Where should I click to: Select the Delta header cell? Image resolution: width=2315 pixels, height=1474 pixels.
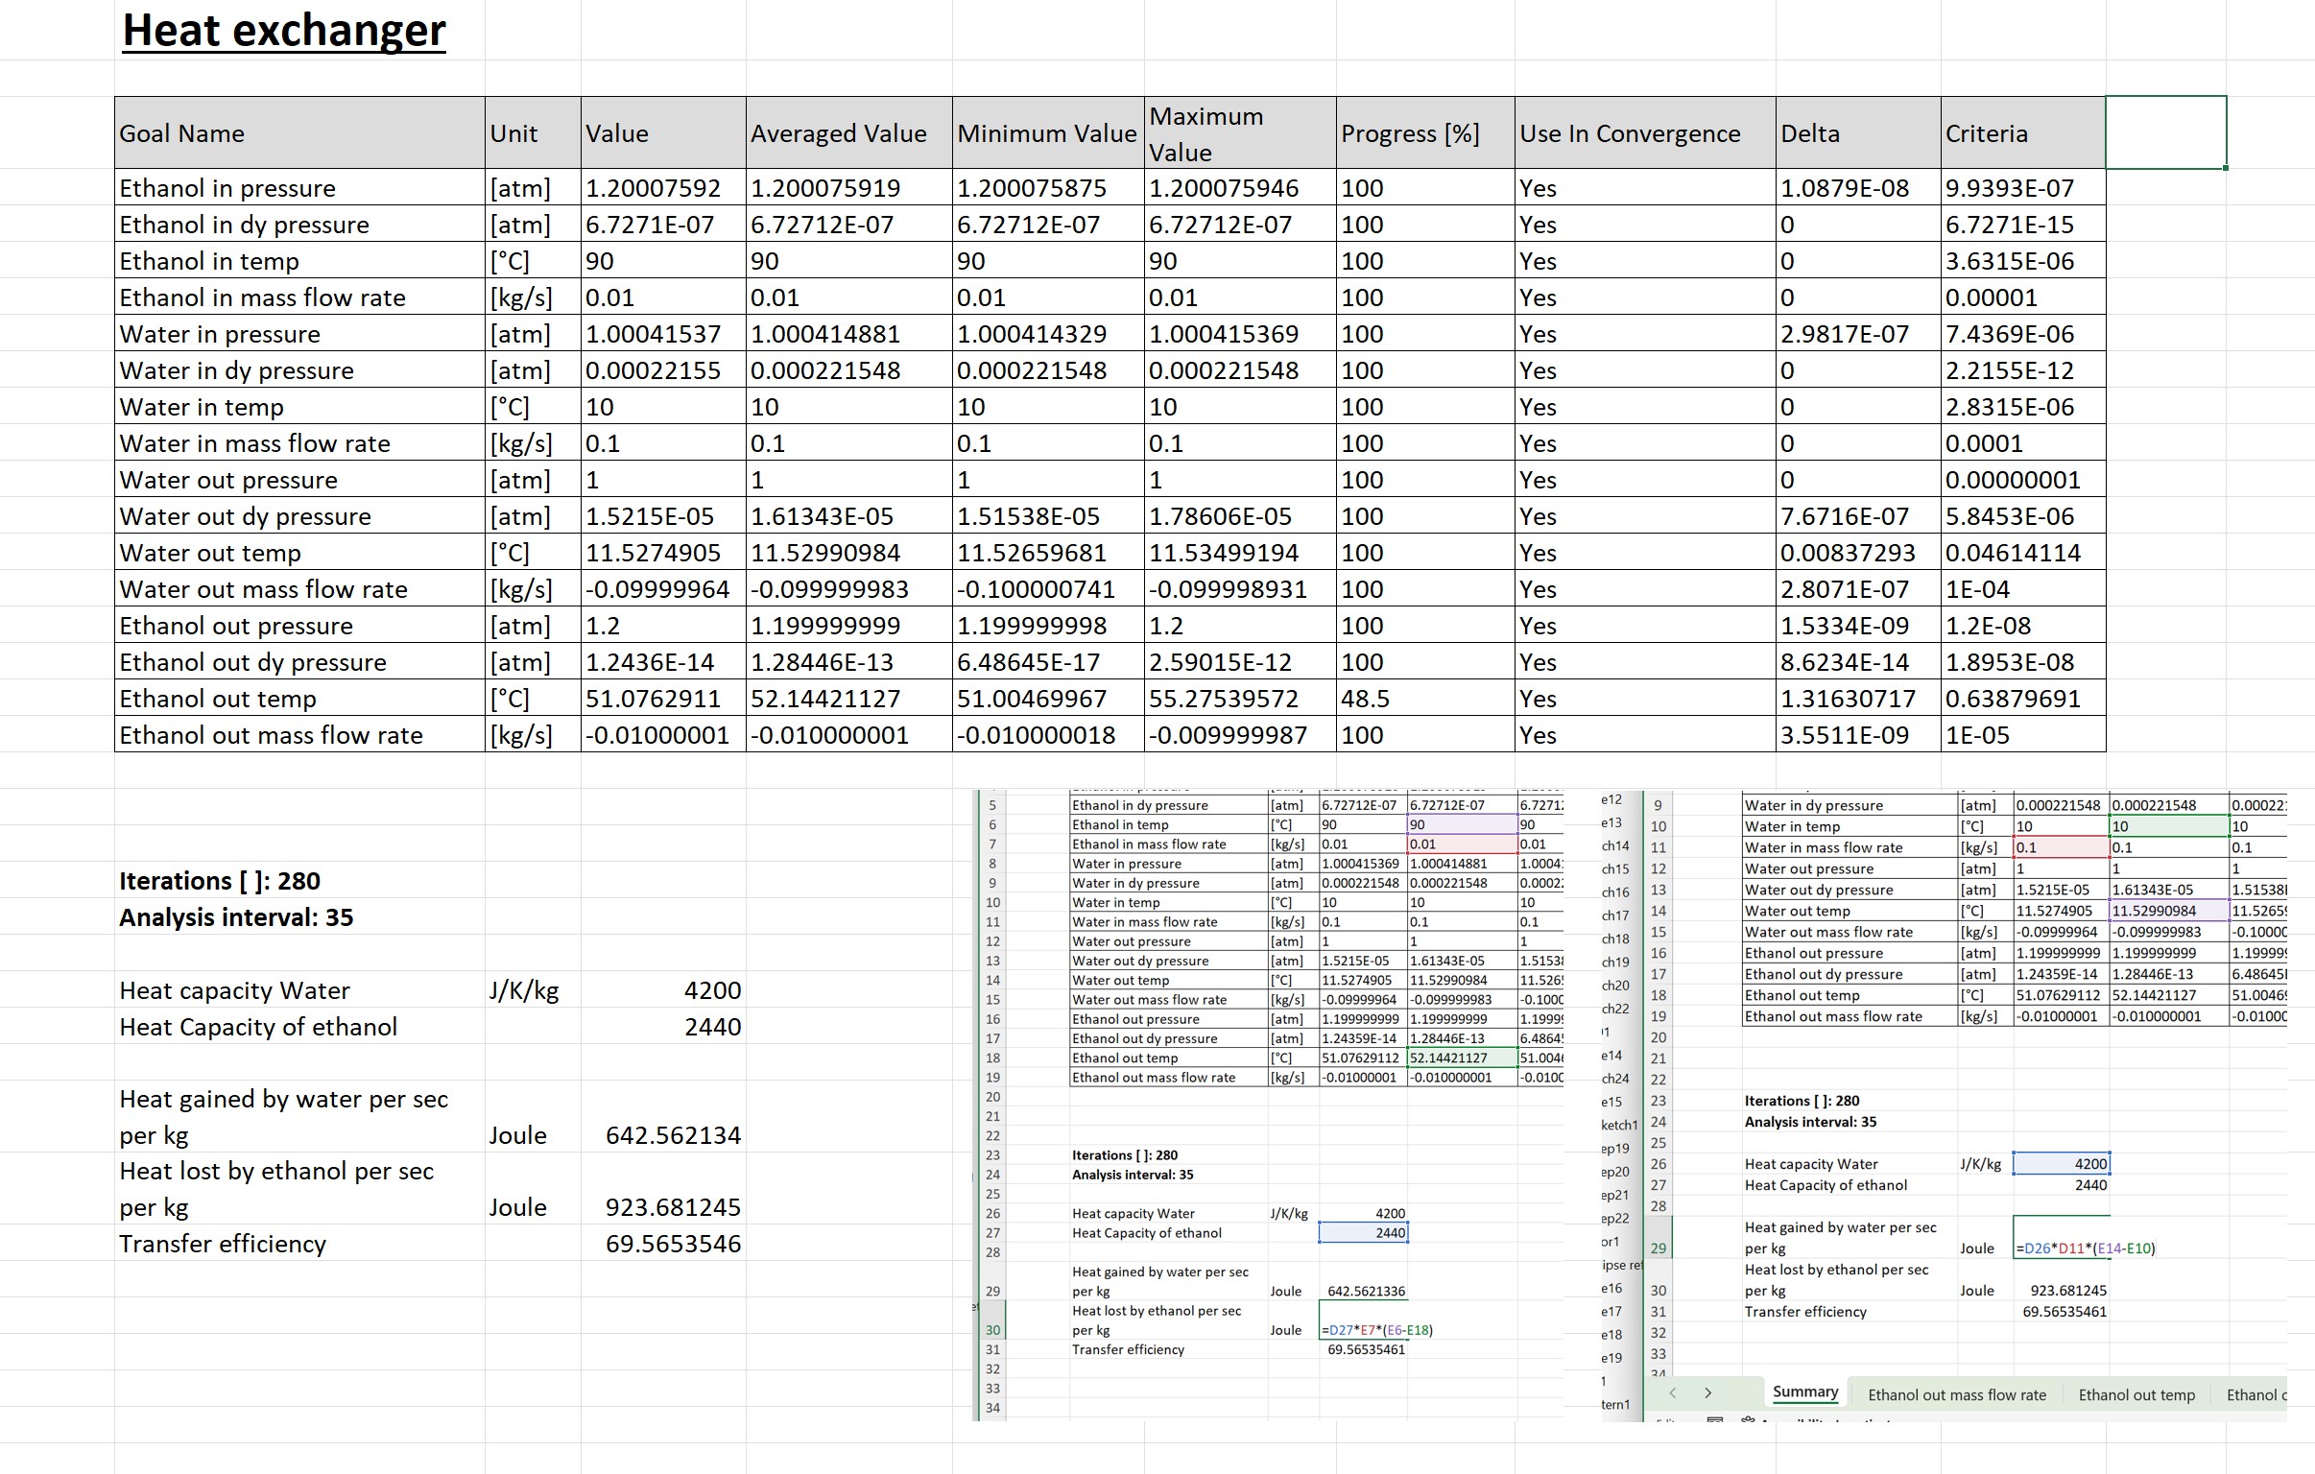[x=1858, y=132]
